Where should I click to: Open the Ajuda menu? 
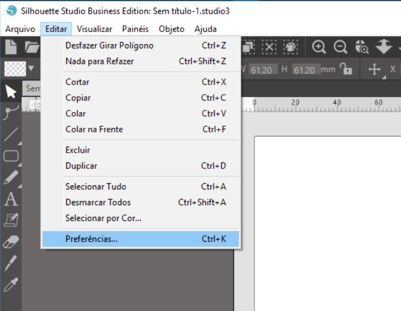[x=205, y=29]
